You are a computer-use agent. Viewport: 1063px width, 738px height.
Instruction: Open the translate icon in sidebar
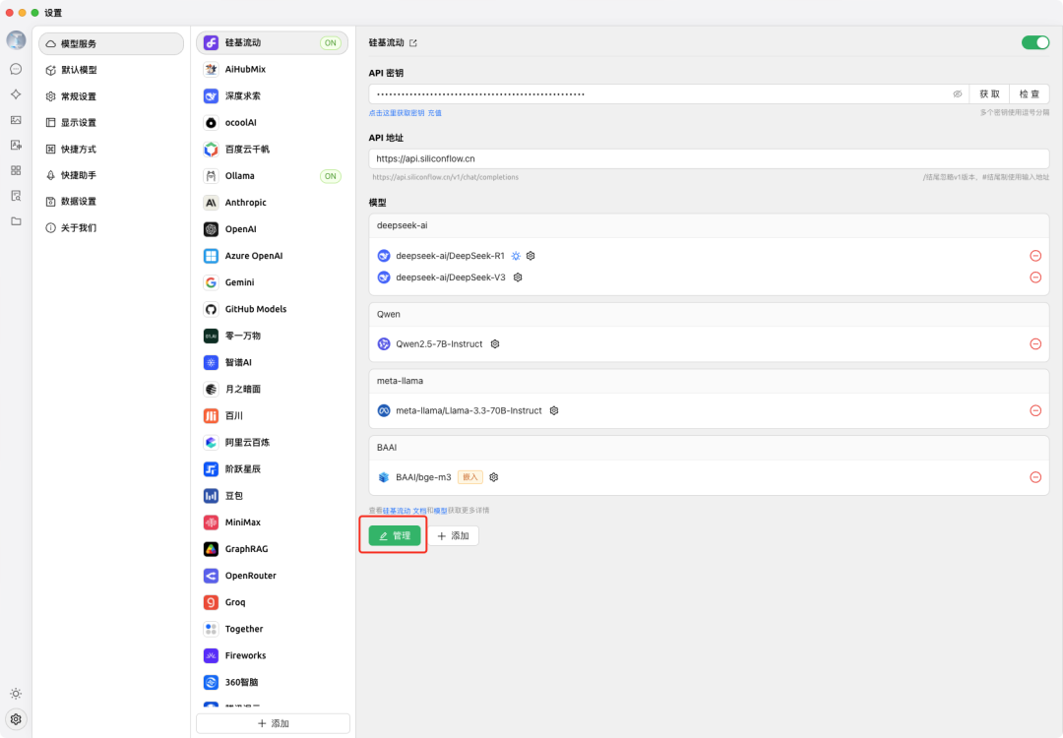(x=16, y=145)
